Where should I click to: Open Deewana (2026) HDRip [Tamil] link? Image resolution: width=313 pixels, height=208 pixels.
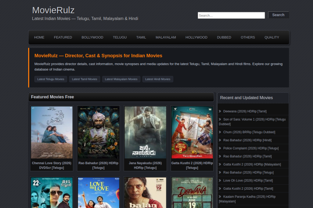245,111
